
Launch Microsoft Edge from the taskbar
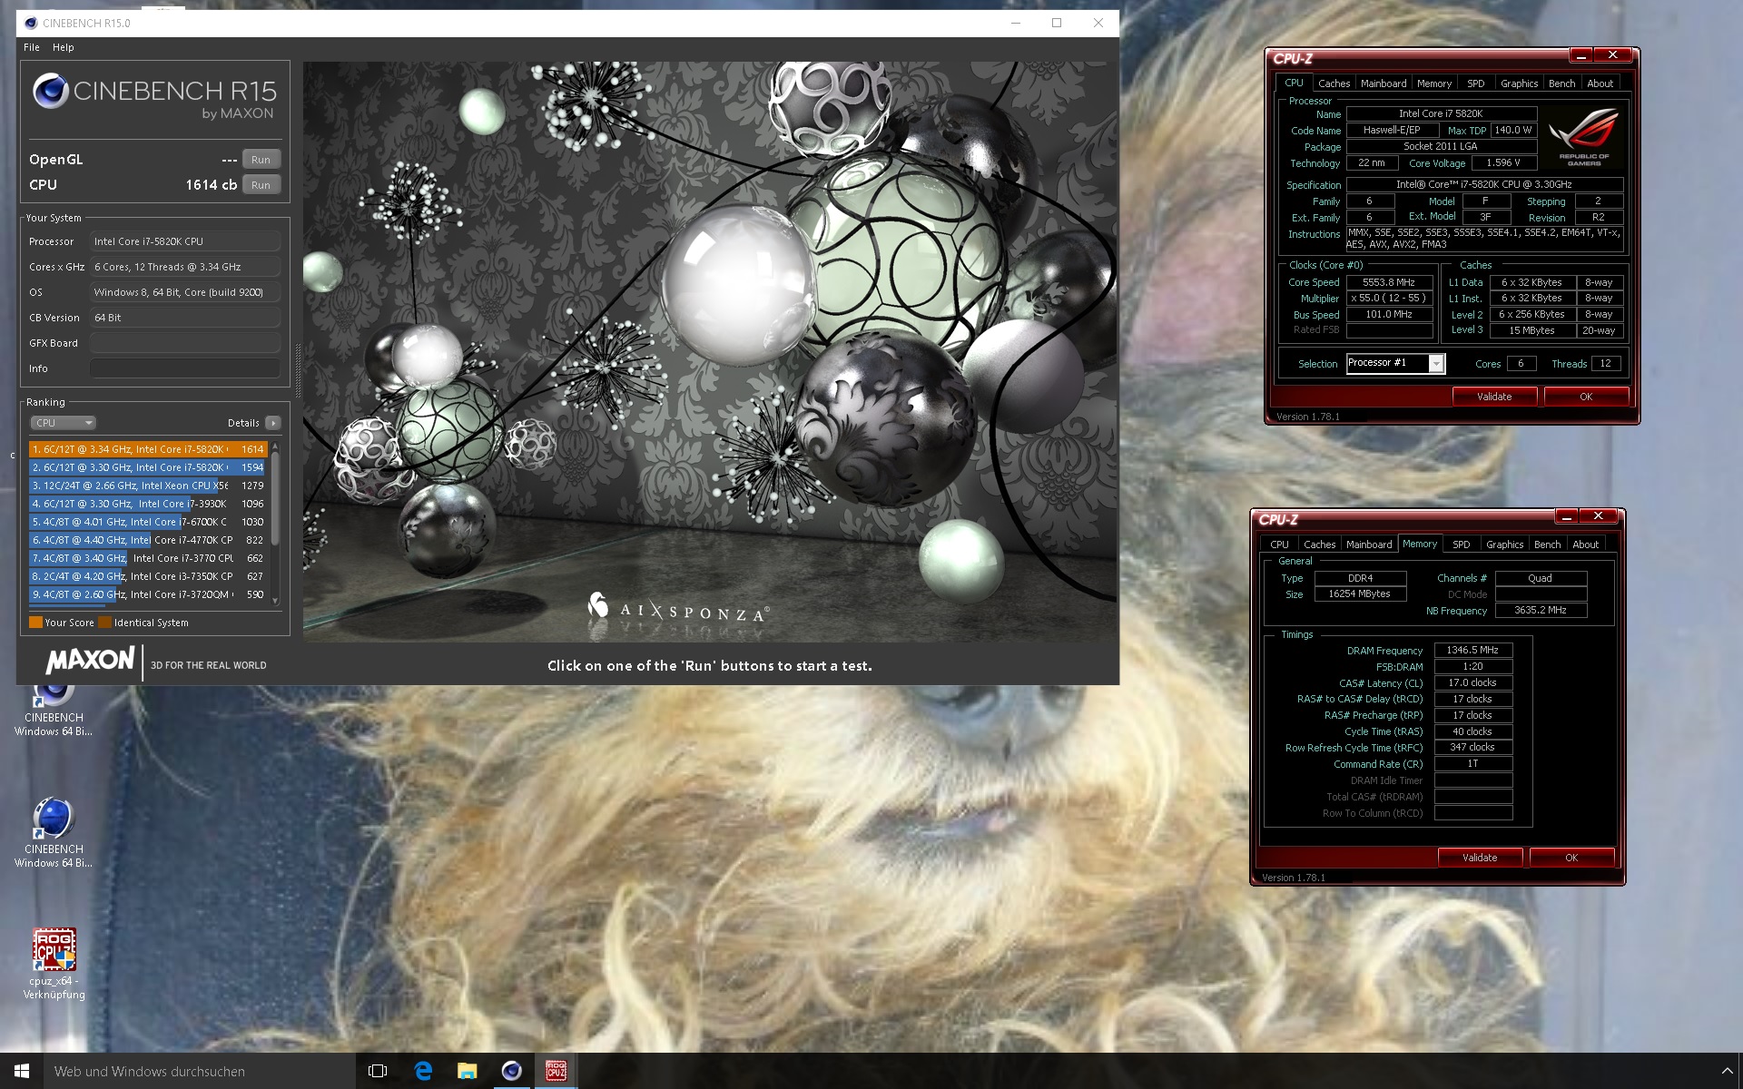click(423, 1071)
